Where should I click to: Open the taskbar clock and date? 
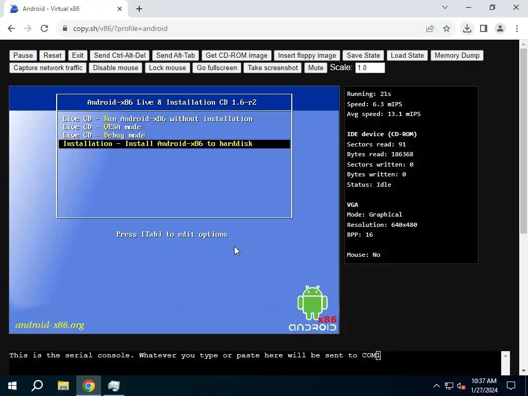(x=484, y=386)
